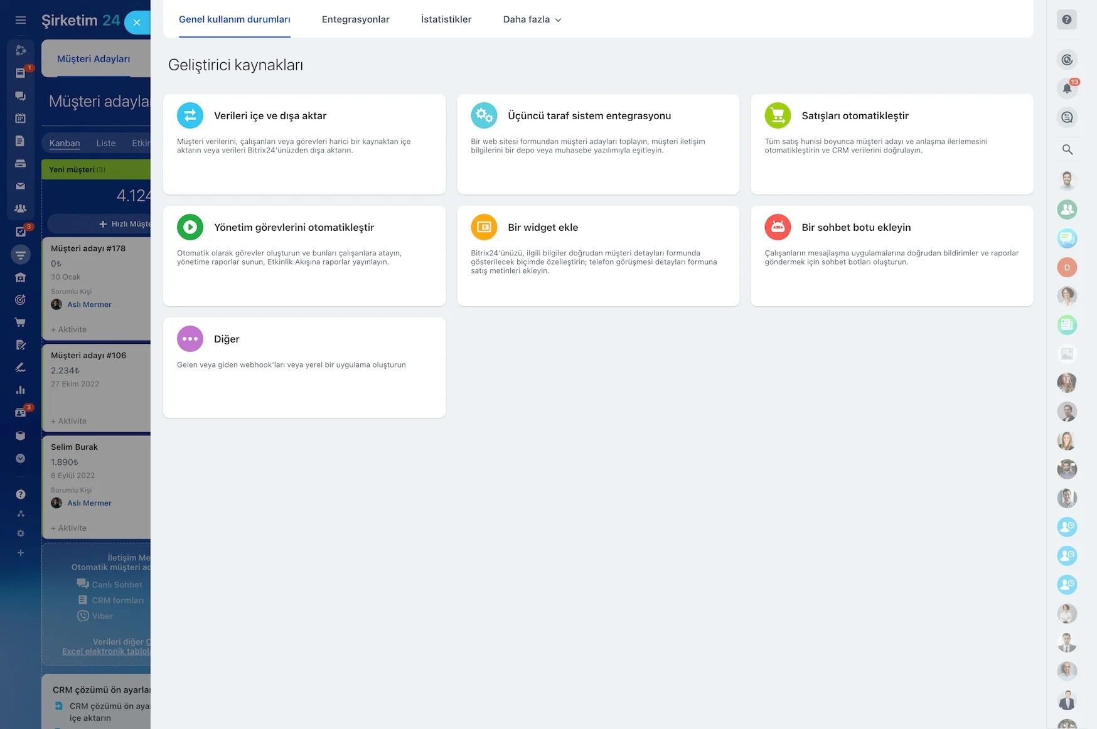
Task: Select the Kanban view in background CRM
Action: [65, 143]
